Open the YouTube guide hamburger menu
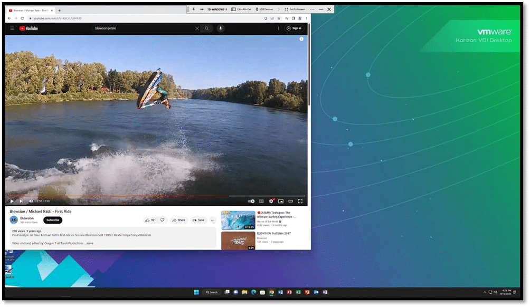The width and height of the screenshot is (530, 307). click(12, 28)
